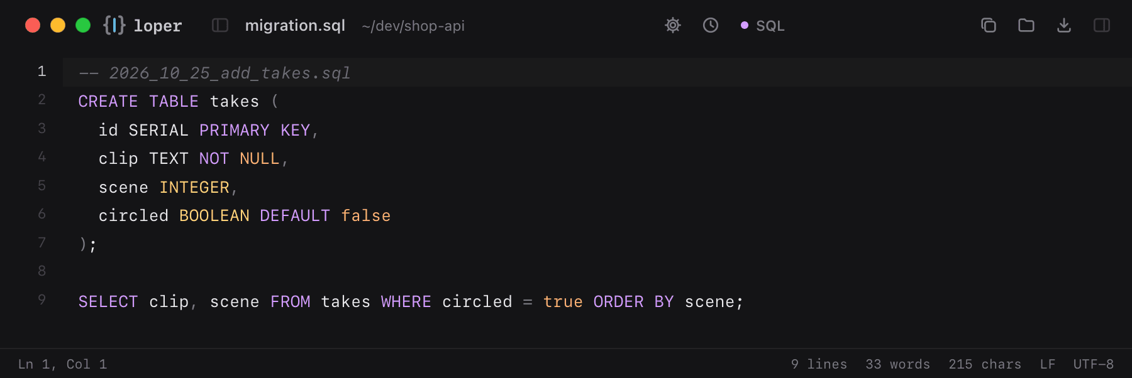Click the false value on line 6
The width and height of the screenshot is (1132, 378).
pyautogui.click(x=366, y=215)
